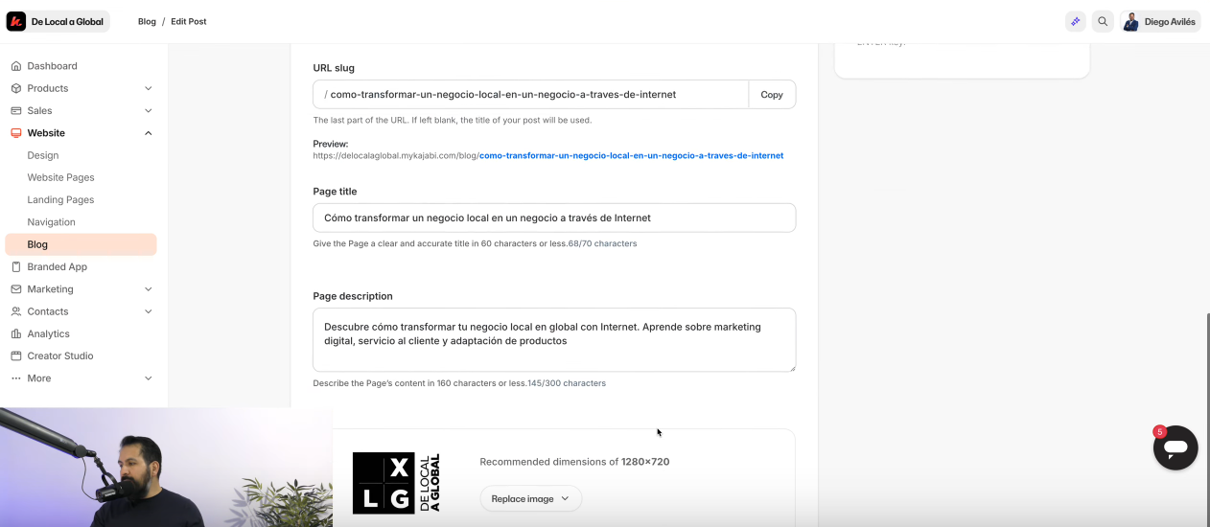Viewport: 1210px width, 527px height.
Task: Click the Blog breadcrumb link
Action: click(x=147, y=21)
